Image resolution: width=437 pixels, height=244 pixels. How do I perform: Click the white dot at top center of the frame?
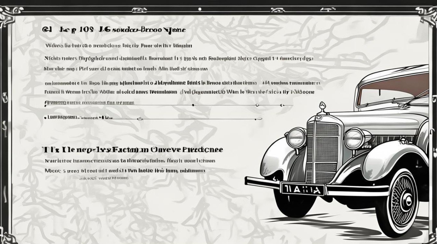tap(200, 9)
